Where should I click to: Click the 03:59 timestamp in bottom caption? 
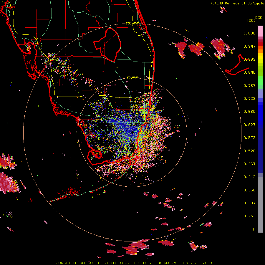coord(205,263)
